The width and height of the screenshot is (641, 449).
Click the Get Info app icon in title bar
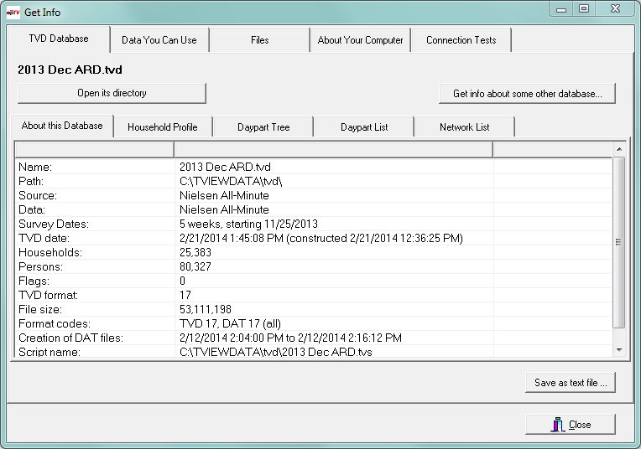13,13
